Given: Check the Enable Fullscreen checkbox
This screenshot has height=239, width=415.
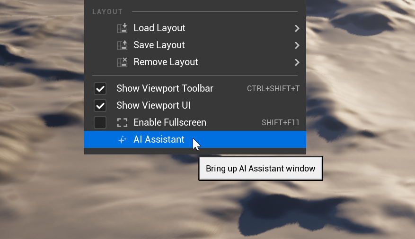Looking at the screenshot, I should point(100,122).
